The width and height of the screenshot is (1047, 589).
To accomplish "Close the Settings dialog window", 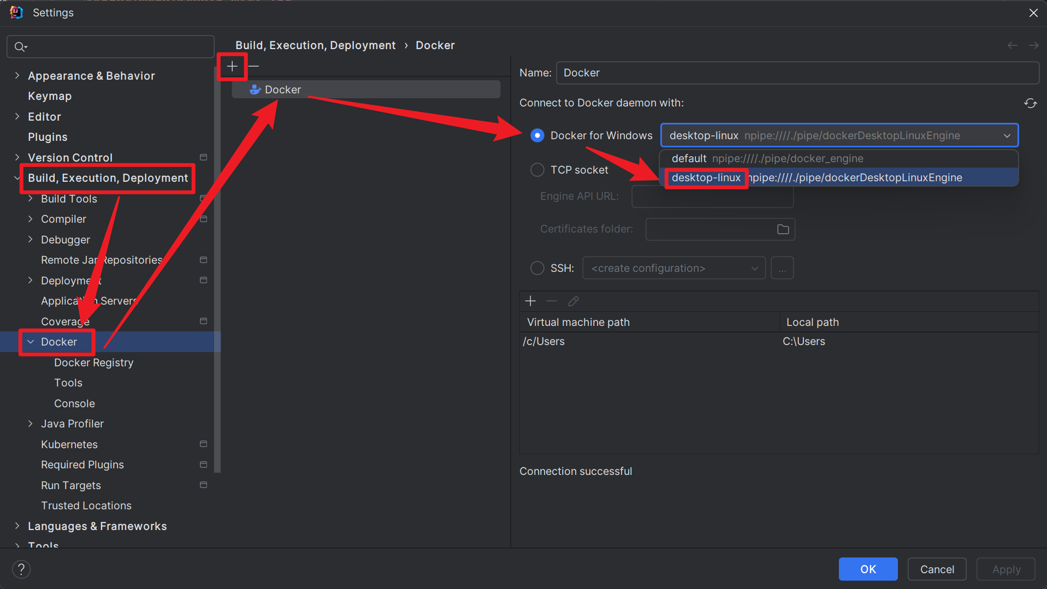I will click(x=1033, y=13).
